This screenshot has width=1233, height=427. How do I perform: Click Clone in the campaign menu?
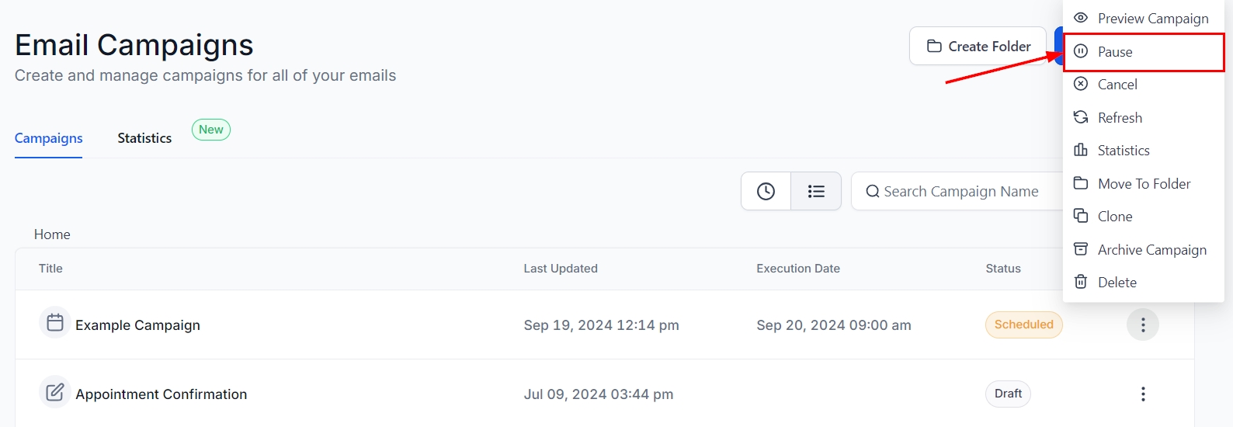point(1114,217)
